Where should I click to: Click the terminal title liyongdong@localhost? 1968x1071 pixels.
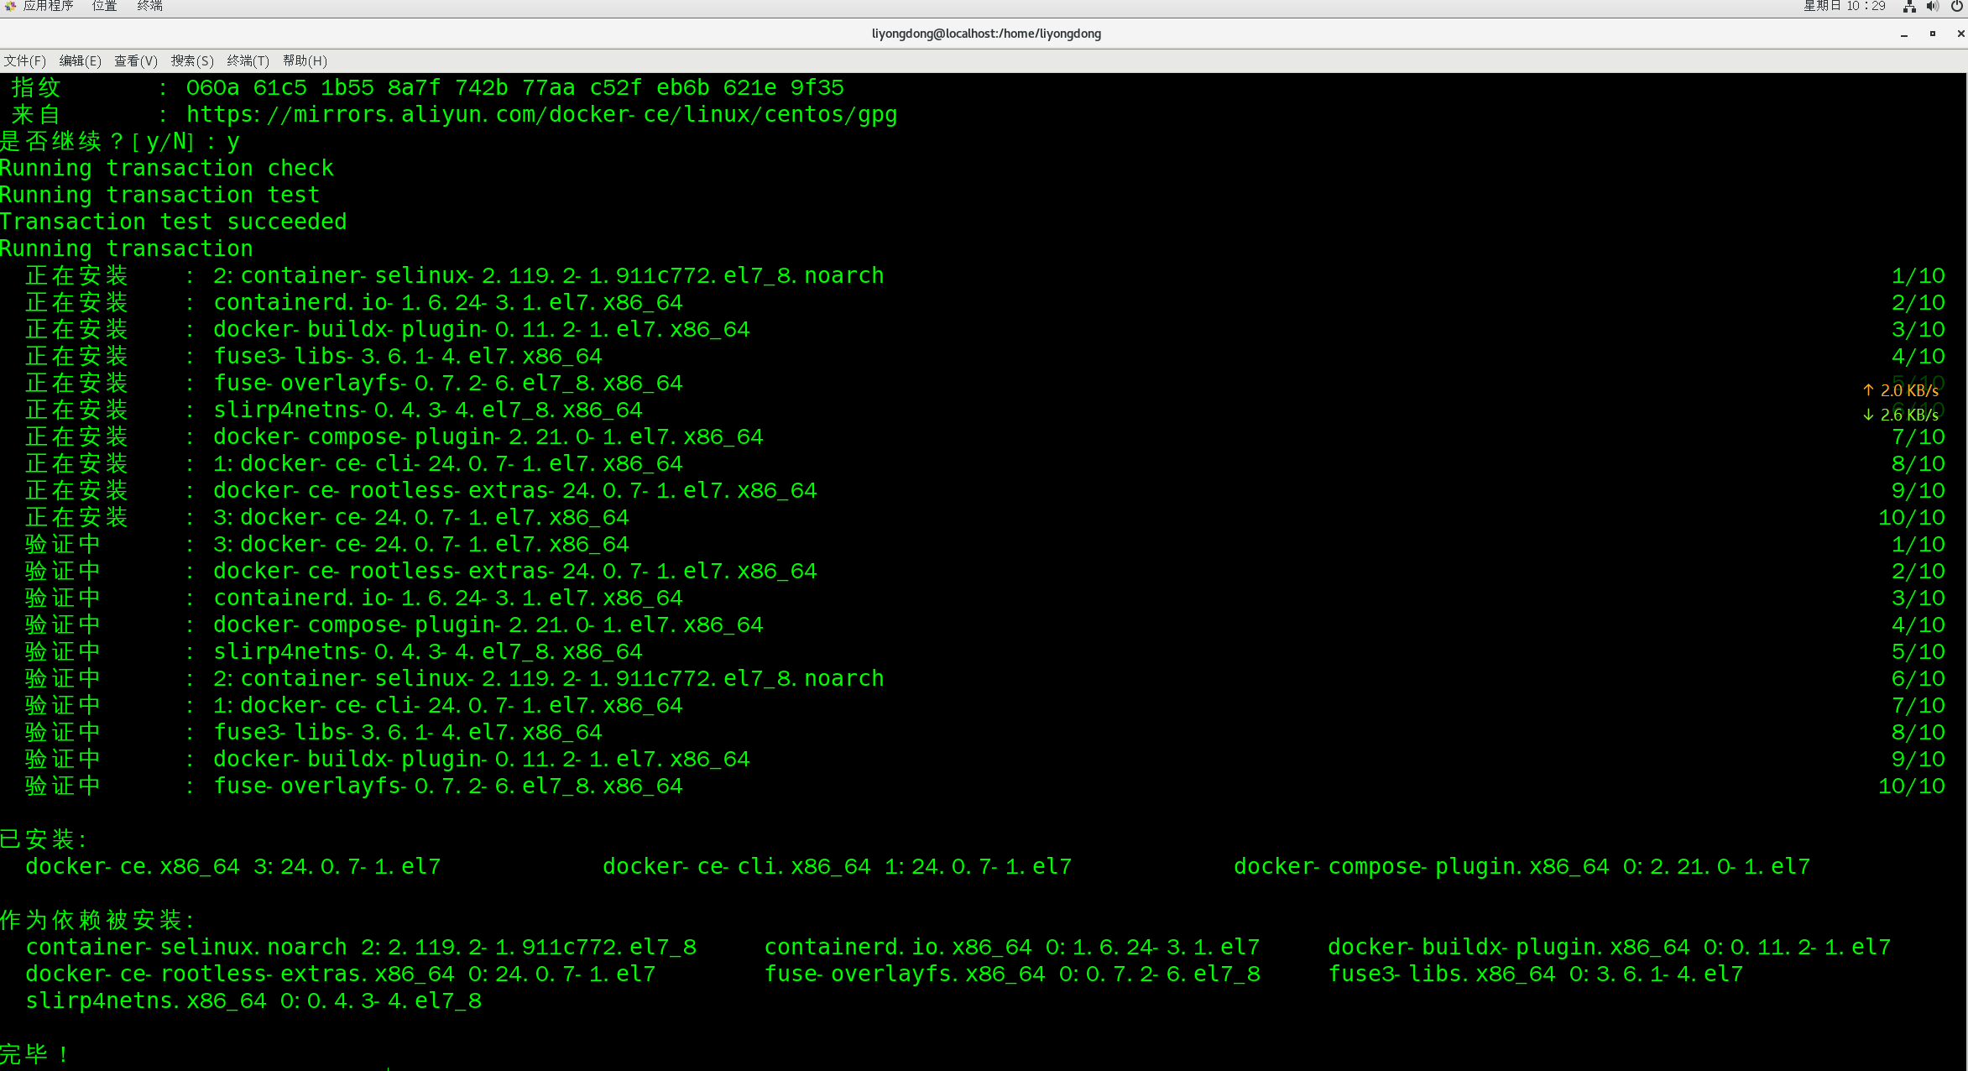click(986, 34)
